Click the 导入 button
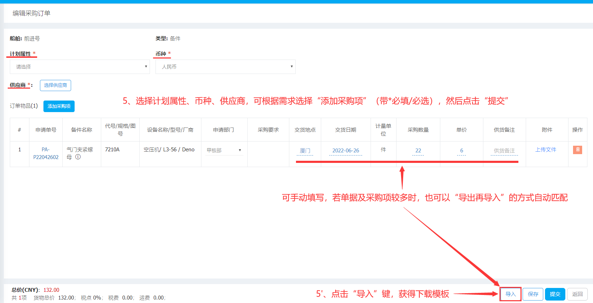Viewport: 593px width, 303px height. click(x=511, y=294)
